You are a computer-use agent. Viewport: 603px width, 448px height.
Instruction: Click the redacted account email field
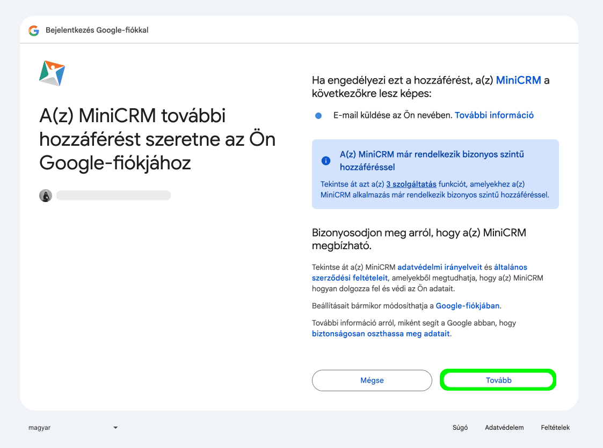coord(113,196)
